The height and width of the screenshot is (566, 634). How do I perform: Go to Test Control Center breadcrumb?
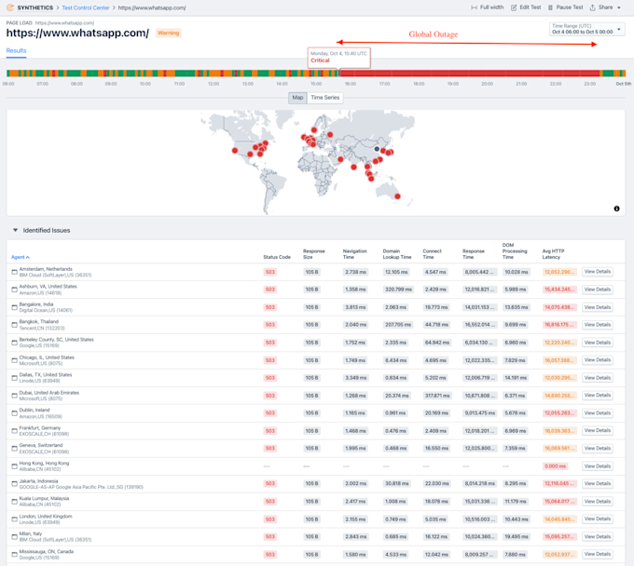(86, 7)
